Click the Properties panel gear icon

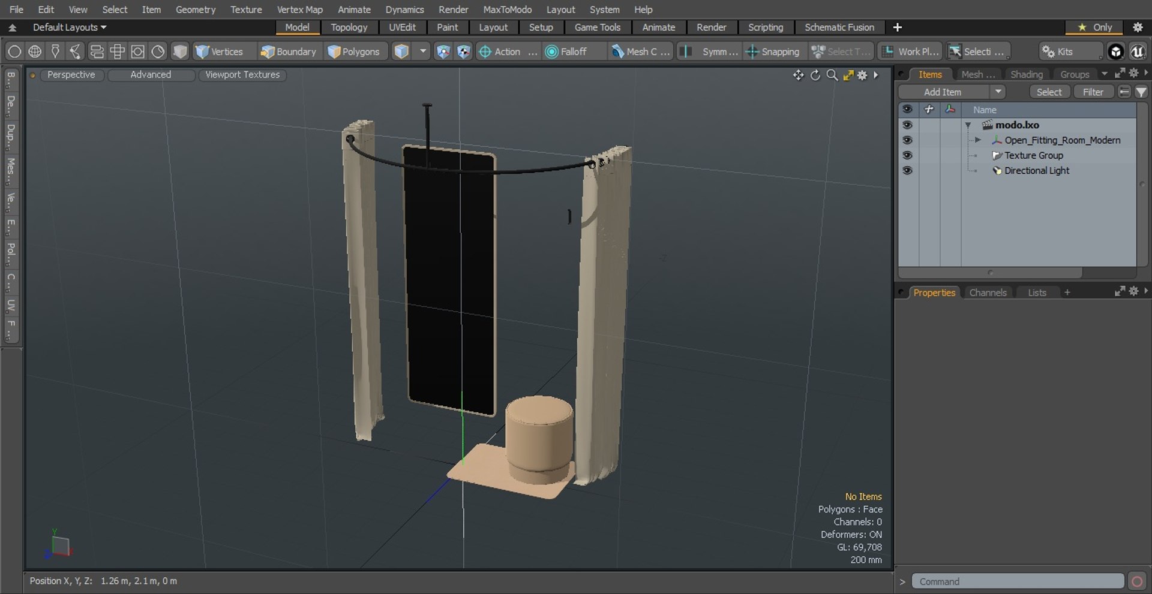click(x=1133, y=291)
